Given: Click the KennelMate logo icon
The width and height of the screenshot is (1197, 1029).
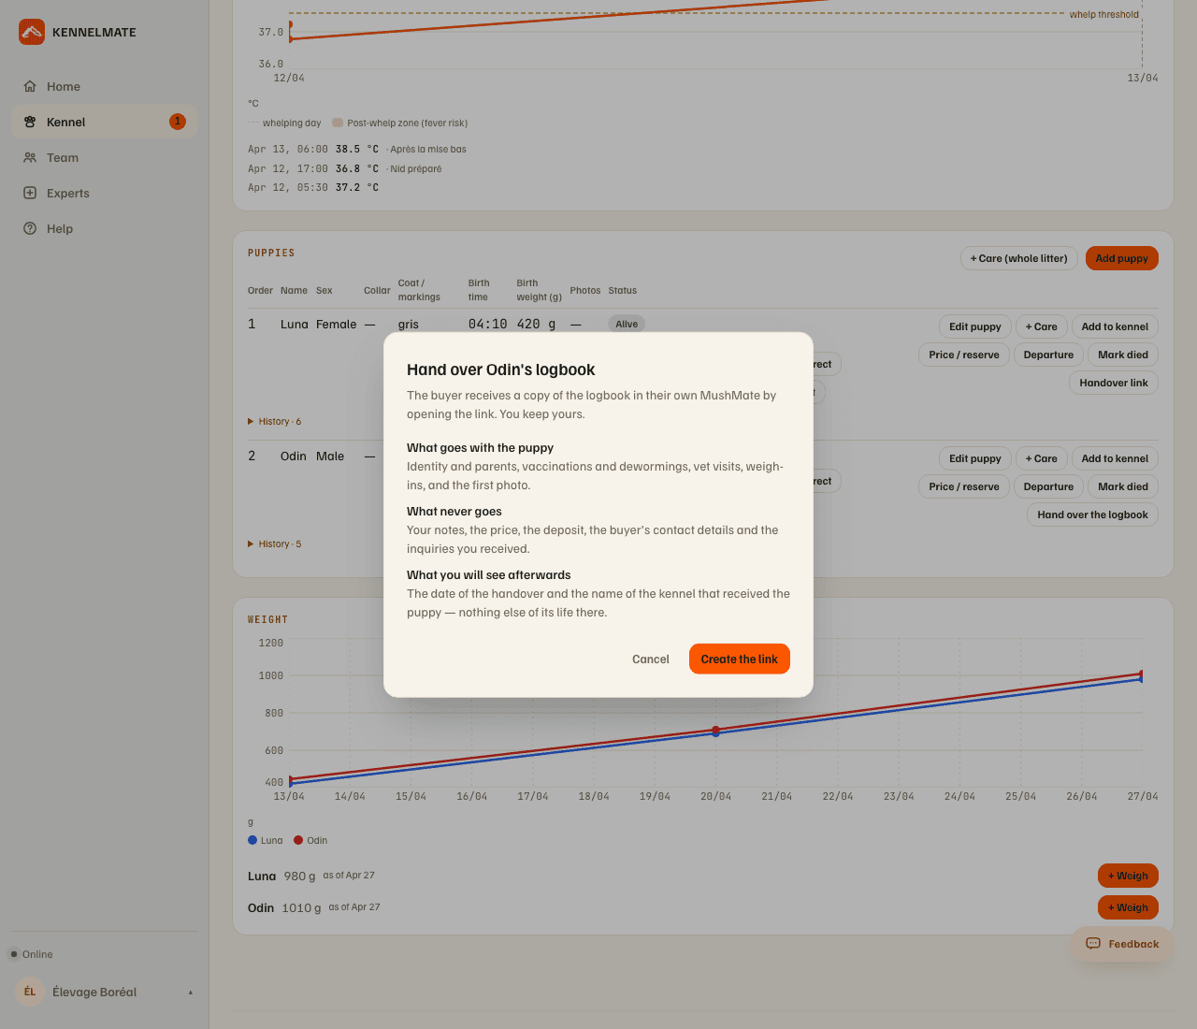Looking at the screenshot, I should 32,32.
